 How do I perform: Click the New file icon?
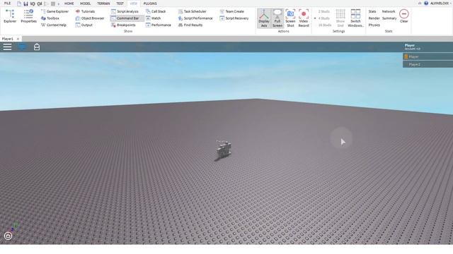tap(19, 4)
